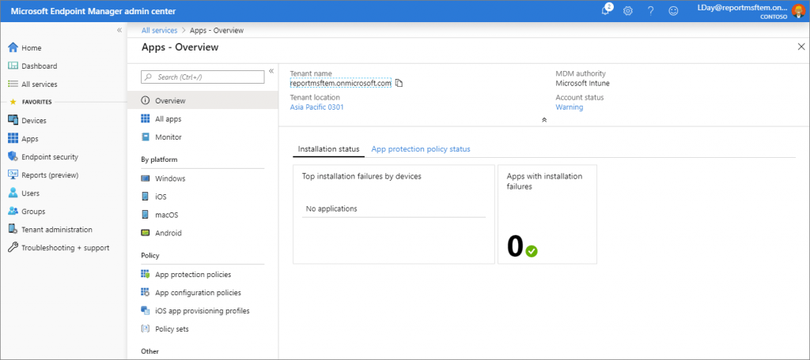Collapse the tenant essentials section
This screenshot has height=360, width=810.
pos(544,120)
